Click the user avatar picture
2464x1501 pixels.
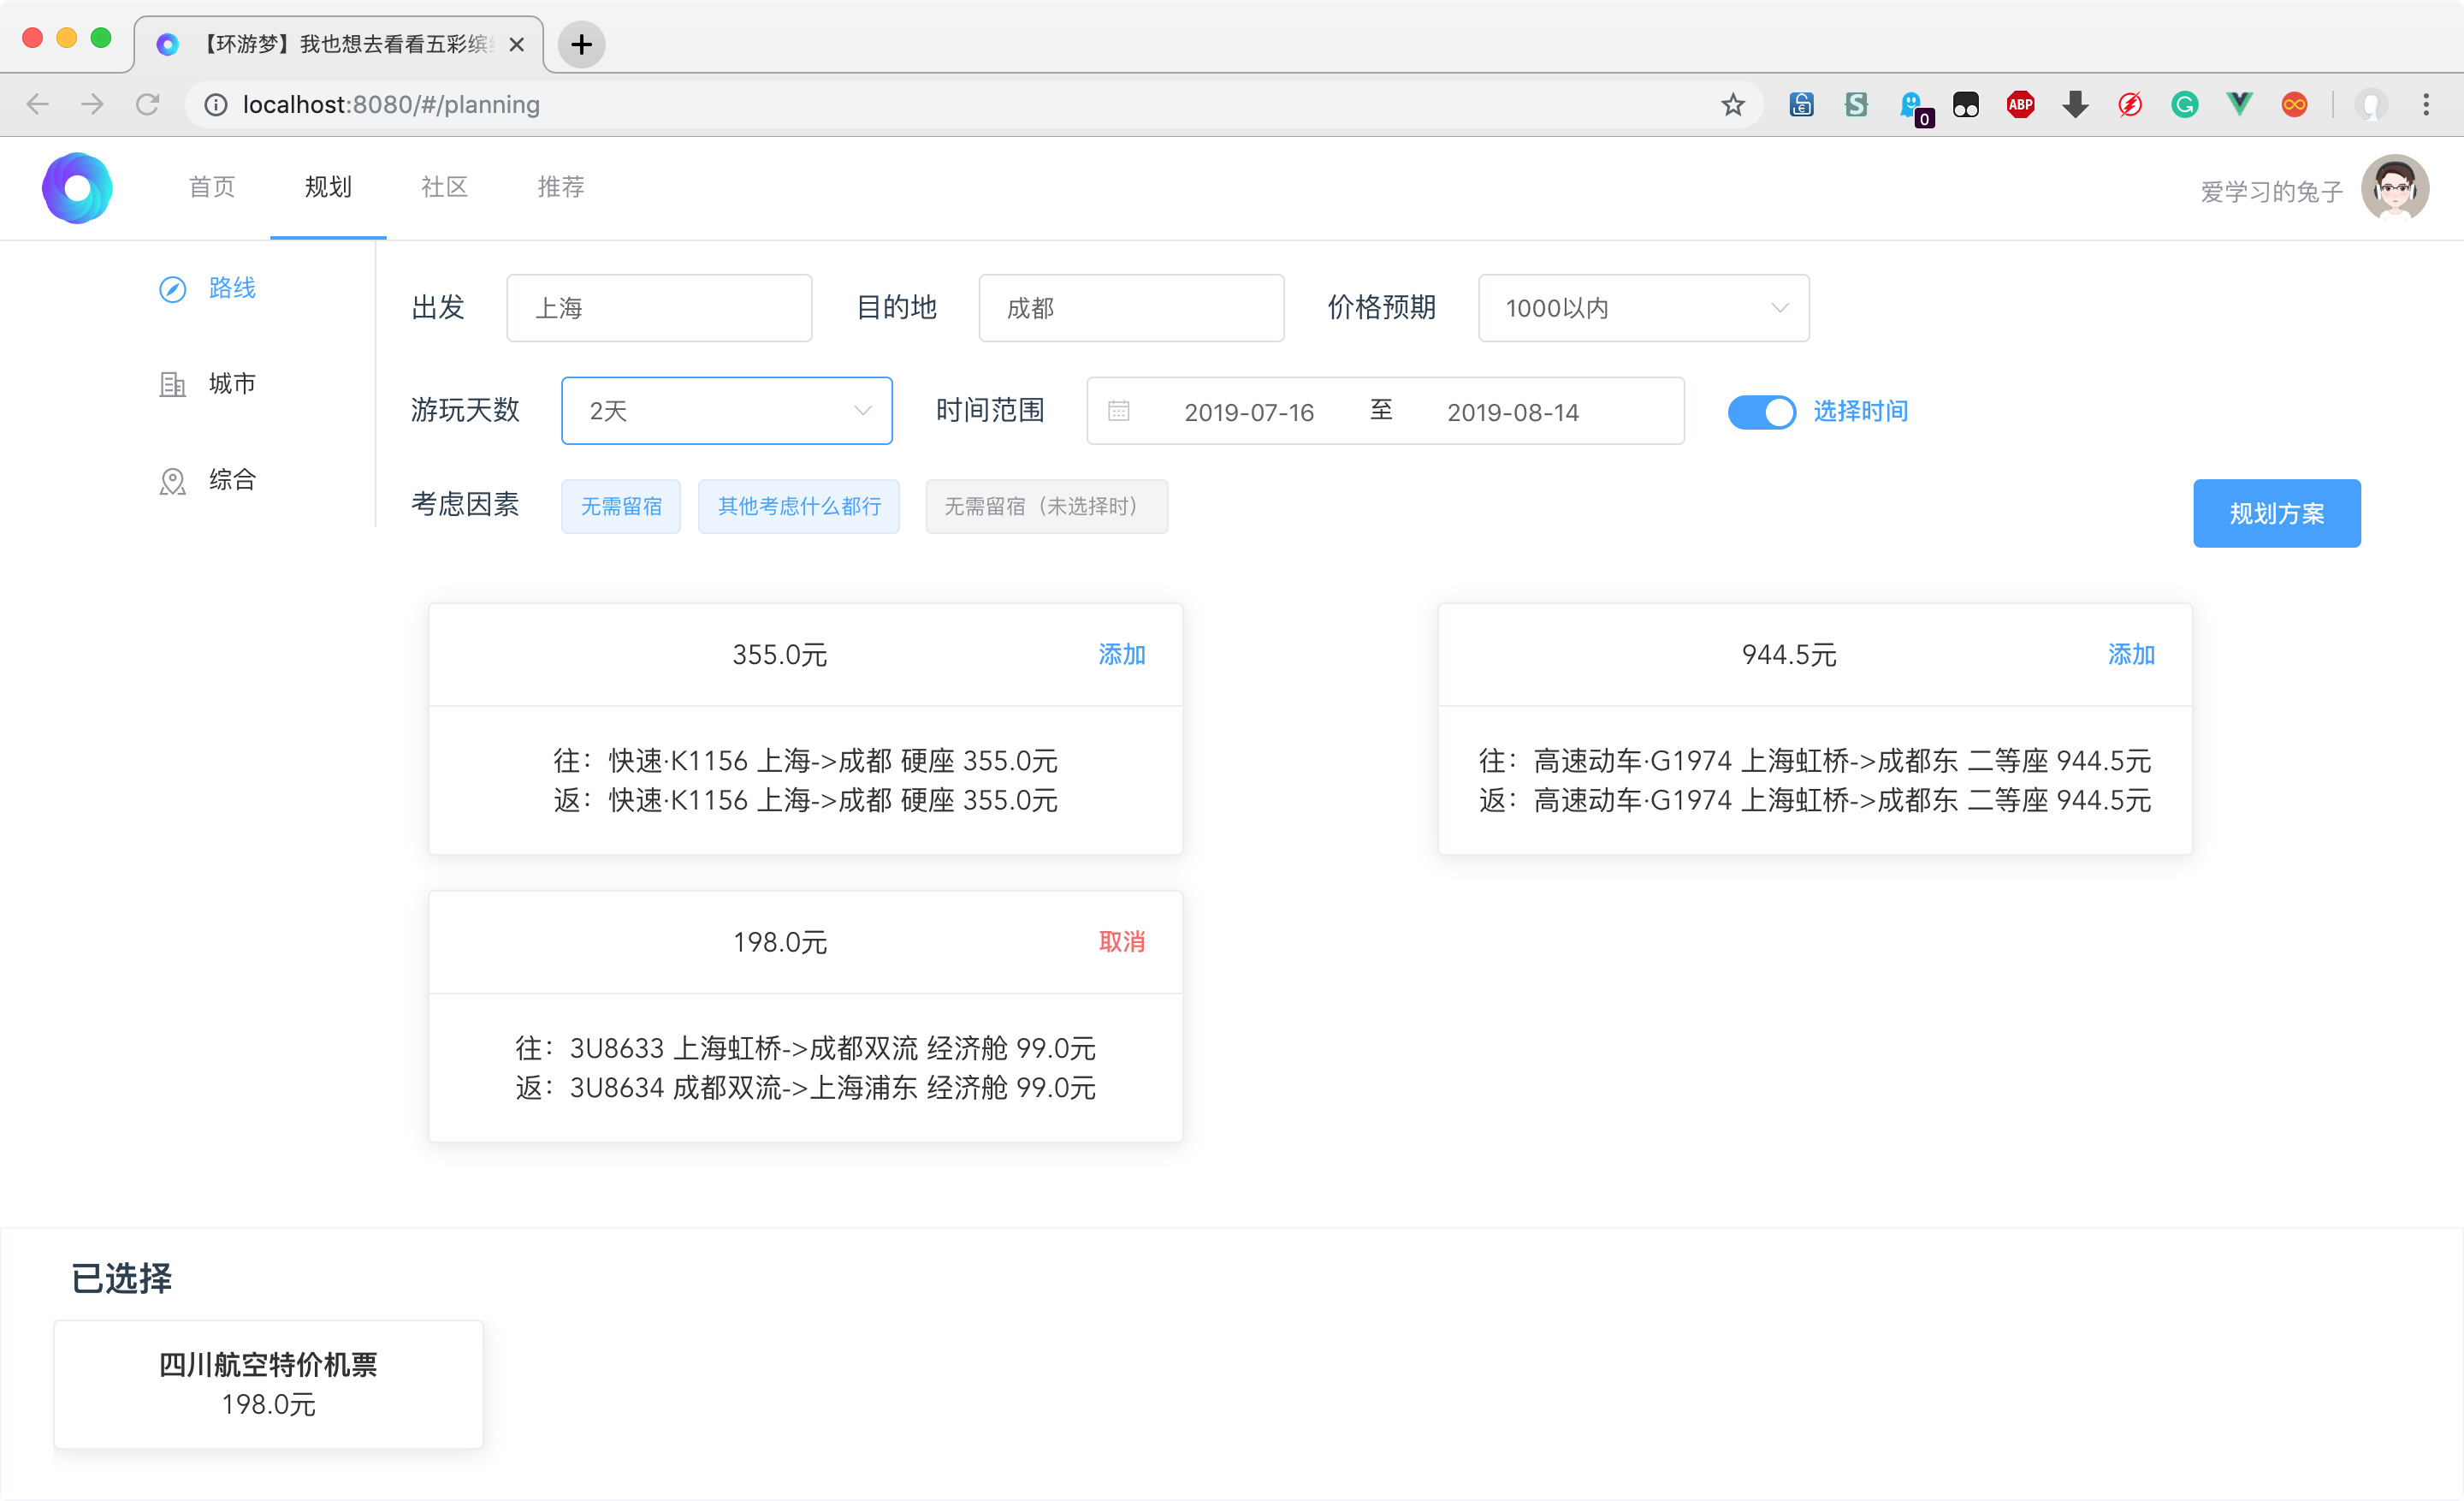2394,188
